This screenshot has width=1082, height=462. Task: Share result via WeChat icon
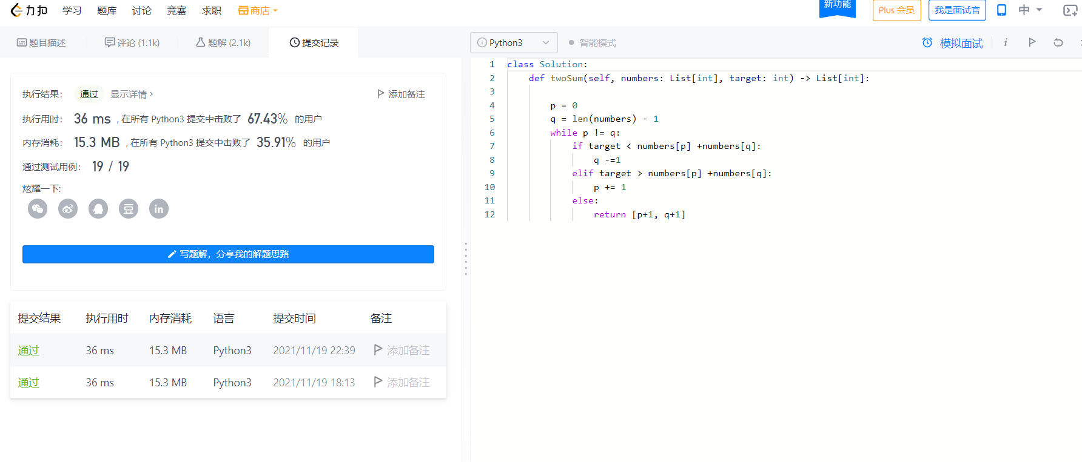click(x=38, y=209)
